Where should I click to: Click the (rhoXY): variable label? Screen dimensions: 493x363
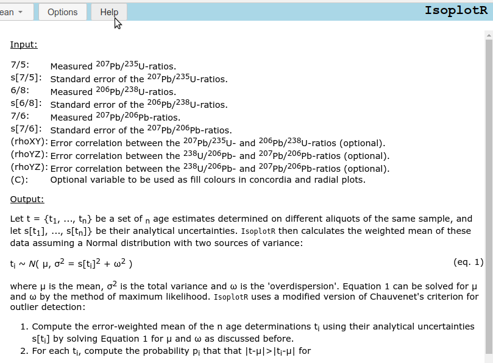tap(29, 143)
